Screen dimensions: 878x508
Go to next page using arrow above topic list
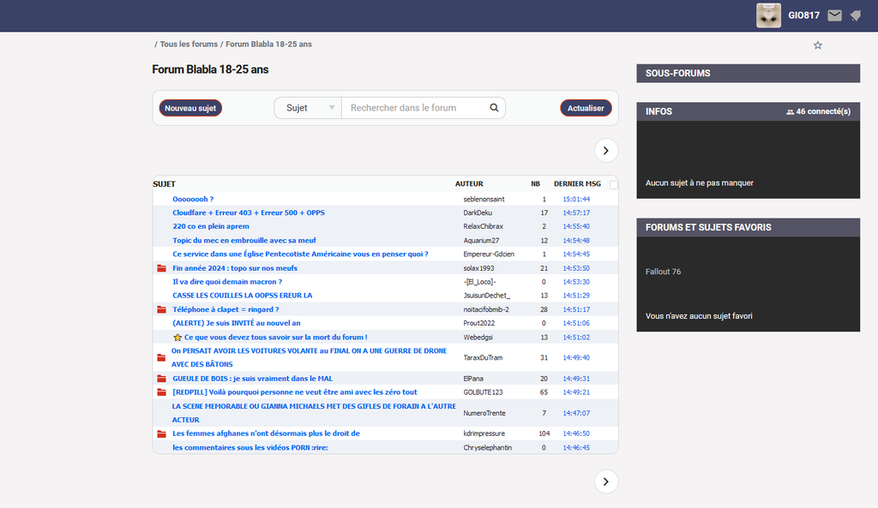[x=606, y=150]
